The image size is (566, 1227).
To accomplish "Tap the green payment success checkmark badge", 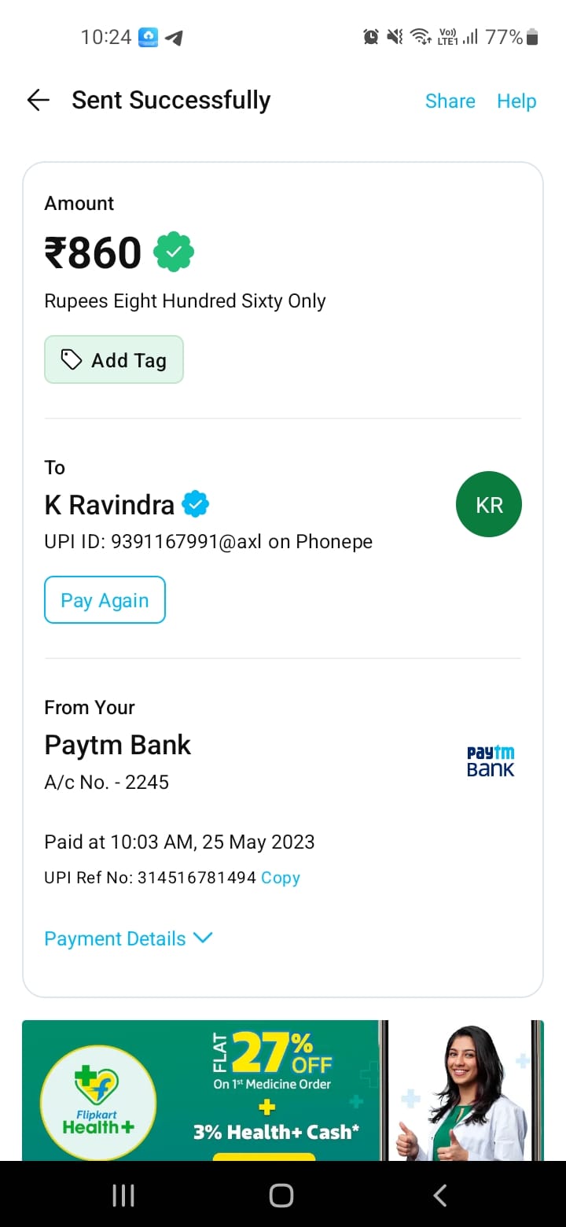I will click(174, 252).
